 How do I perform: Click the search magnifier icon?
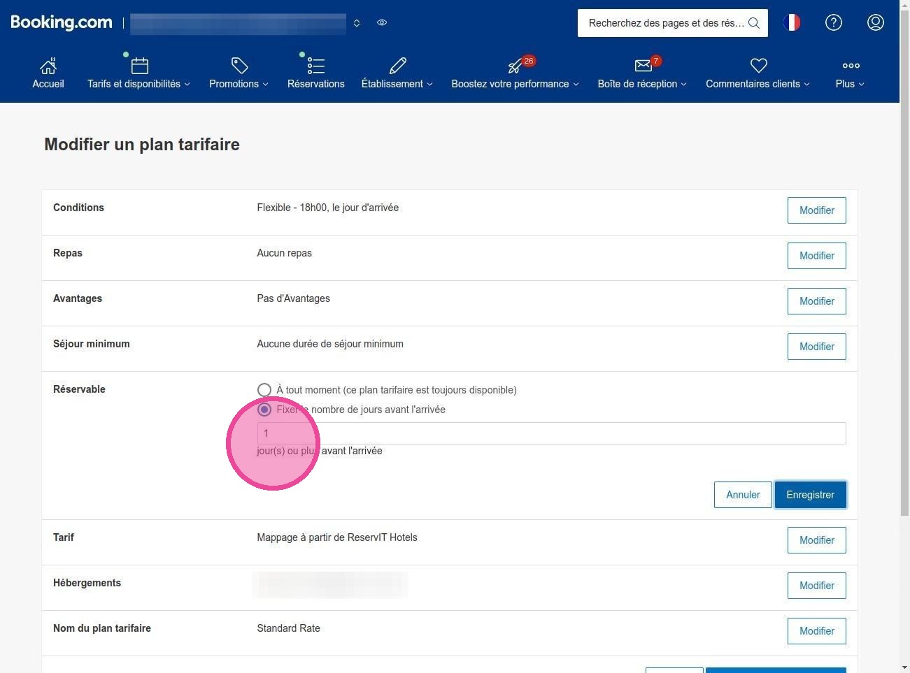tap(753, 23)
